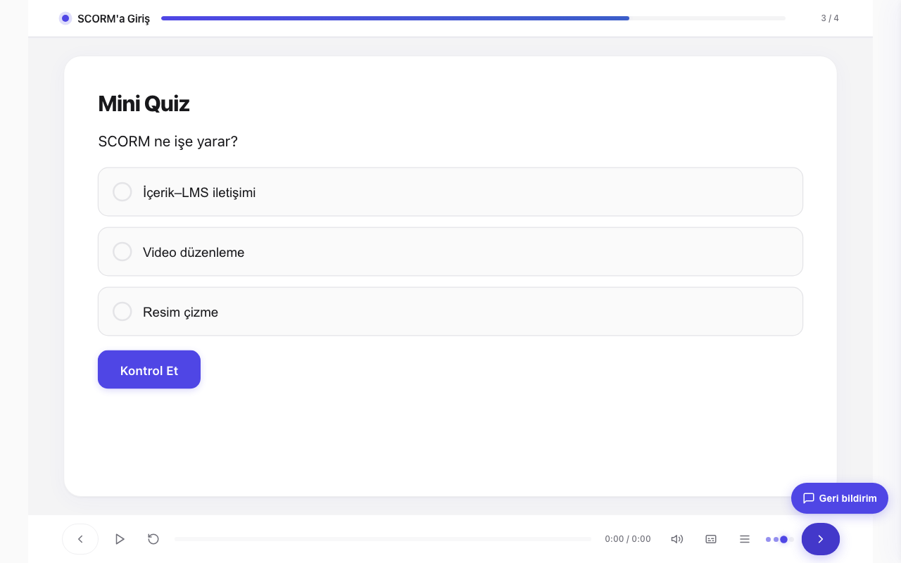Click the question 'SCORM ne işe yarar?'
901x563 pixels.
pyautogui.click(x=168, y=141)
